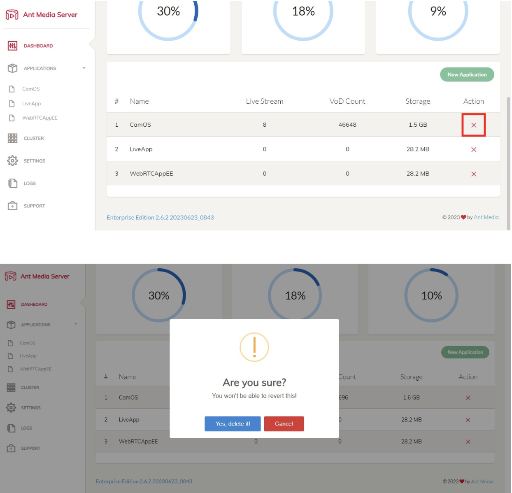Click Live Stream column header in upper screenshot
Screen dimensions: 512x493
[x=265, y=101]
